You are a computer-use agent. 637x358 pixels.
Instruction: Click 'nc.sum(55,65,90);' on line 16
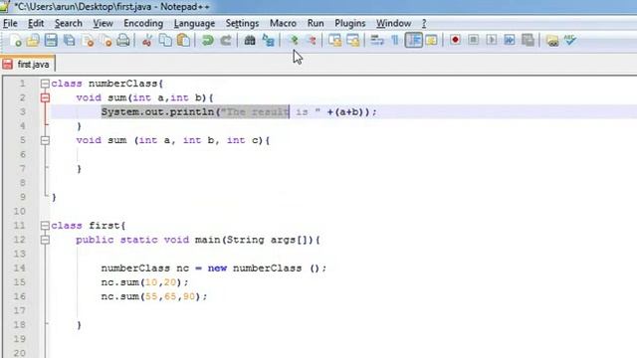pos(154,296)
